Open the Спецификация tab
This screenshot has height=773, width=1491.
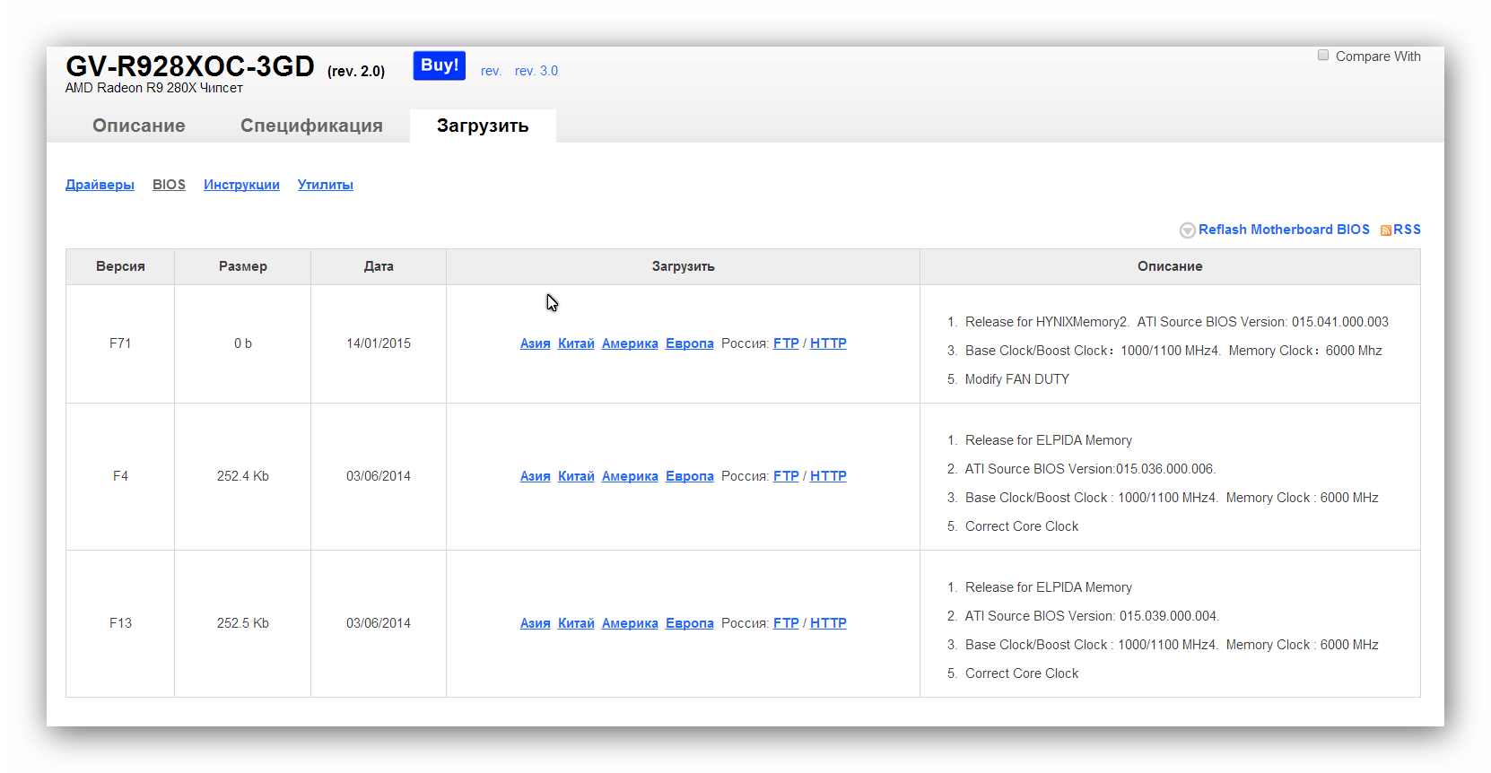coord(311,126)
